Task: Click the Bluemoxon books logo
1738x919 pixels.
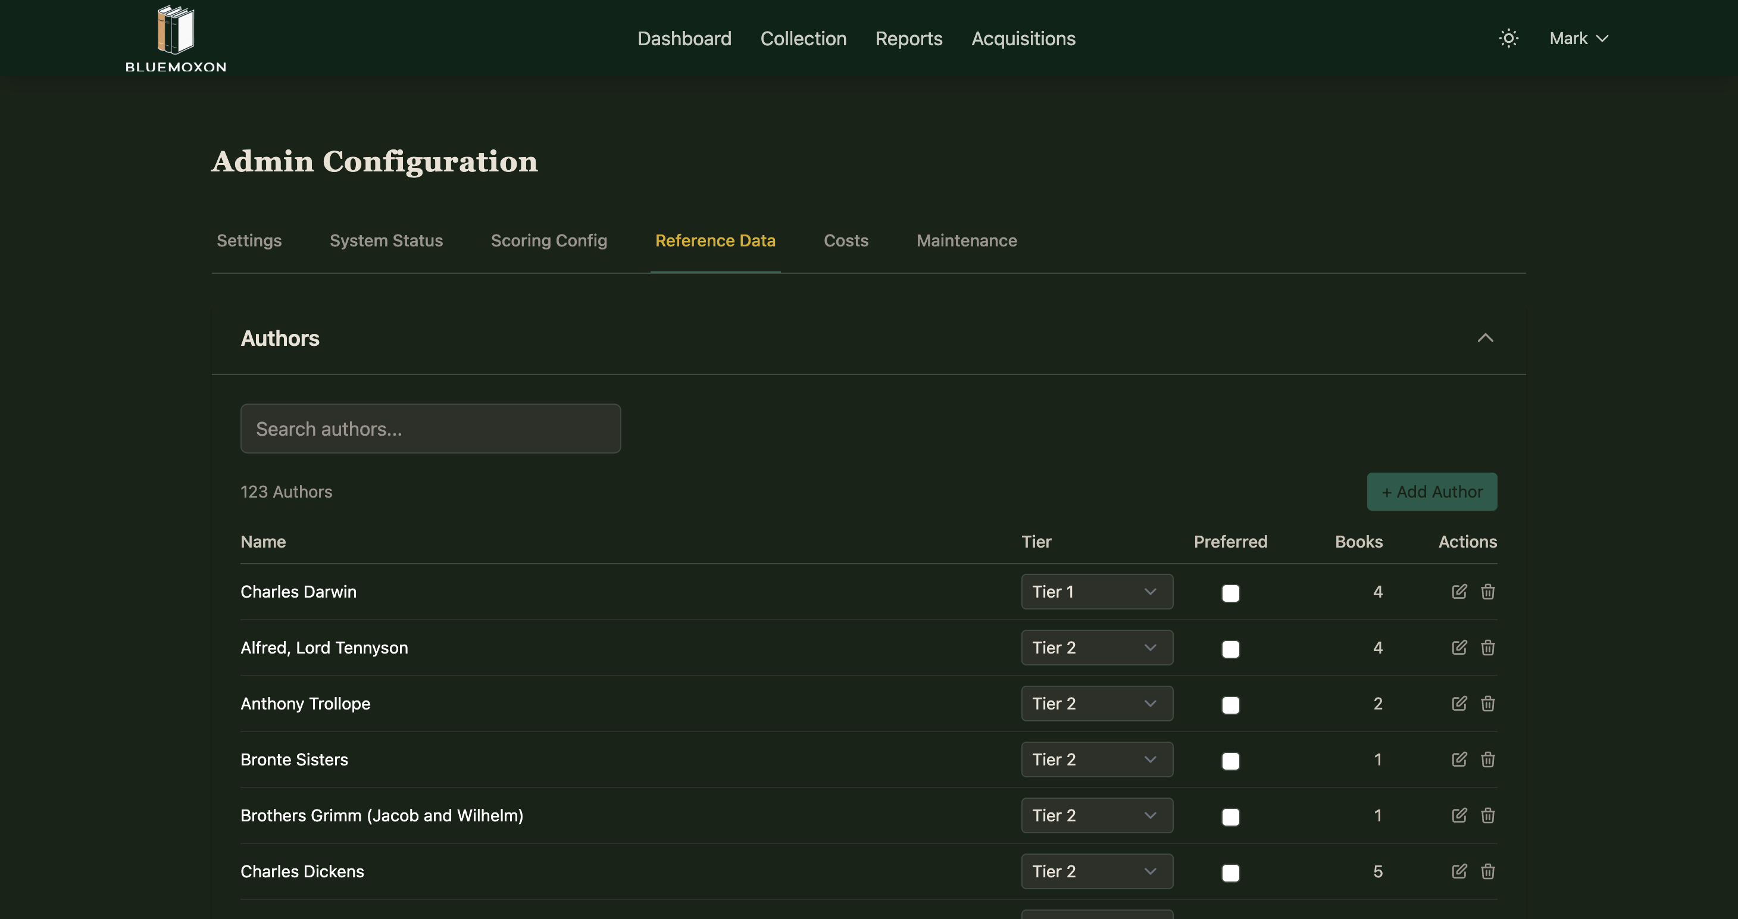Action: coord(176,39)
